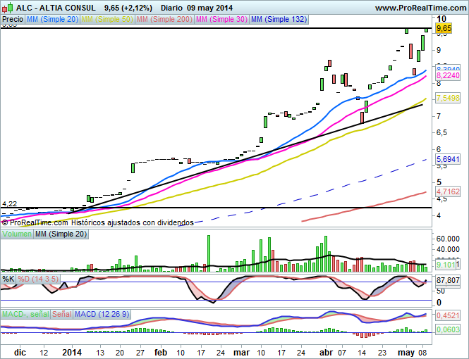Select the Precio indicator label
Viewport: 469px width, 359px height.
(x=12, y=20)
